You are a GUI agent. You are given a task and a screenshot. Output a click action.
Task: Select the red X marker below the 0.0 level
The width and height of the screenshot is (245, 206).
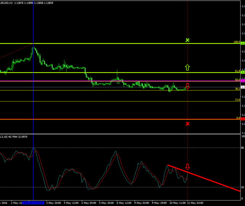tap(188, 124)
